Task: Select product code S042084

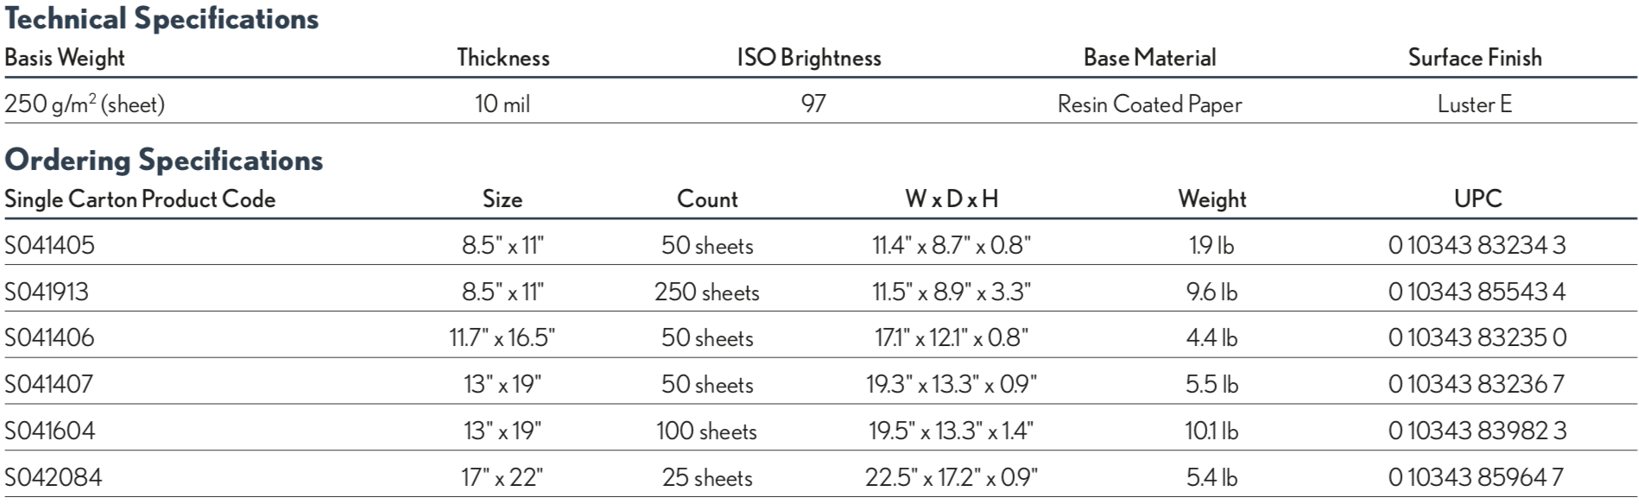Action: (x=54, y=477)
